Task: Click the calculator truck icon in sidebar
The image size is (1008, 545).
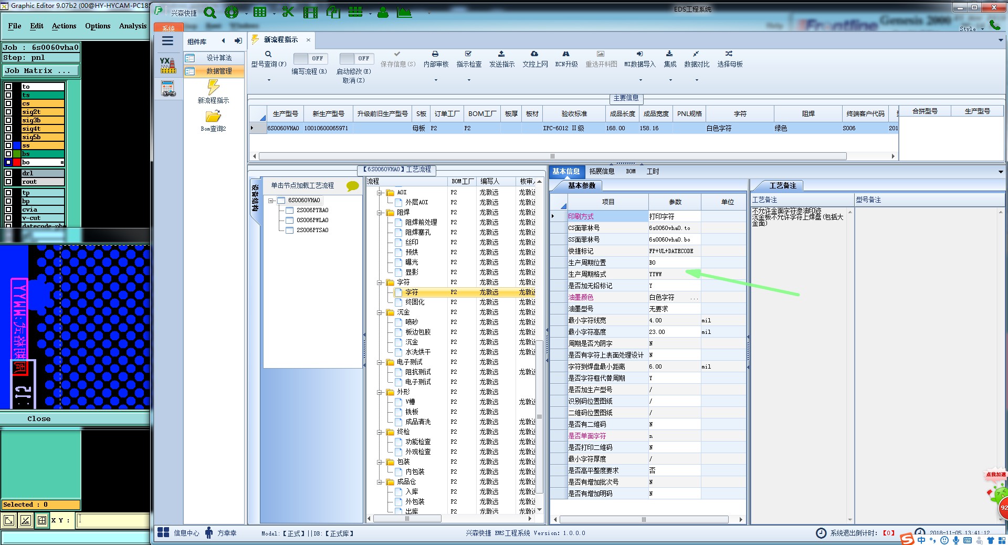Action: click(168, 88)
